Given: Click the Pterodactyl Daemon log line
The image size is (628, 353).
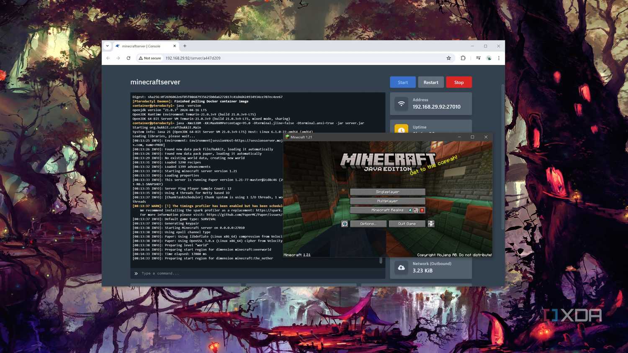Looking at the screenshot, I should click(x=190, y=101).
